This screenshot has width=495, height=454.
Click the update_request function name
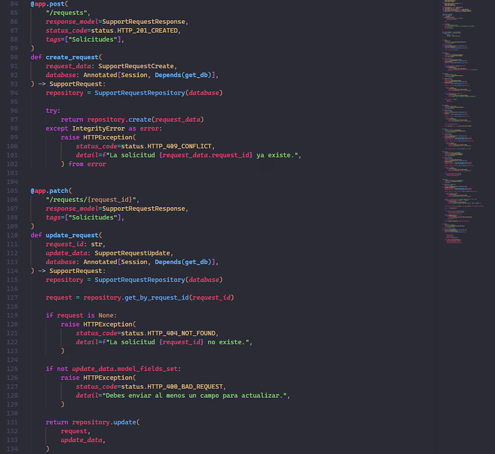click(72, 235)
